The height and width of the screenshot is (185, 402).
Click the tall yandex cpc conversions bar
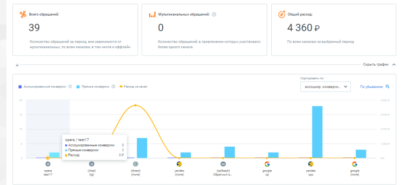317,132
